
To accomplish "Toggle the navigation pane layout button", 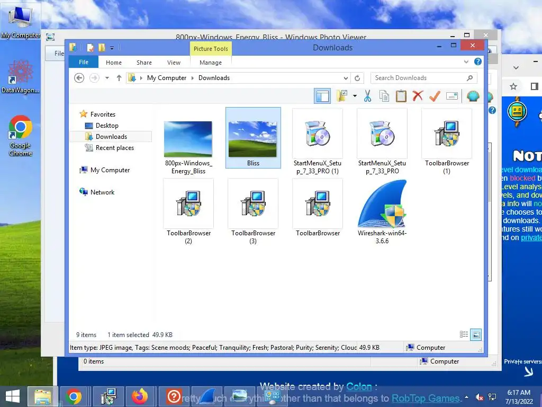I will pyautogui.click(x=322, y=96).
